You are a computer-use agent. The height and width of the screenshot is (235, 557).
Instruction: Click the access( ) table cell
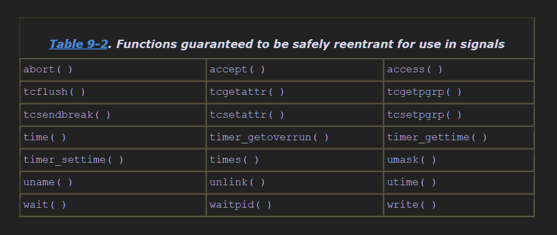pyautogui.click(x=459, y=70)
